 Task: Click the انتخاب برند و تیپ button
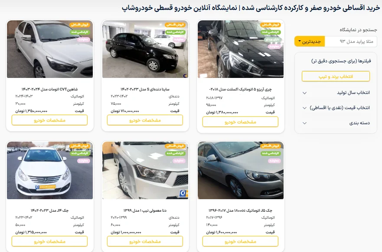point(336,76)
